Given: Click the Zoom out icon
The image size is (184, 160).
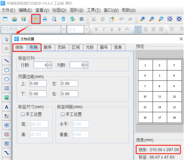Looking at the screenshot, I should (152, 19).
